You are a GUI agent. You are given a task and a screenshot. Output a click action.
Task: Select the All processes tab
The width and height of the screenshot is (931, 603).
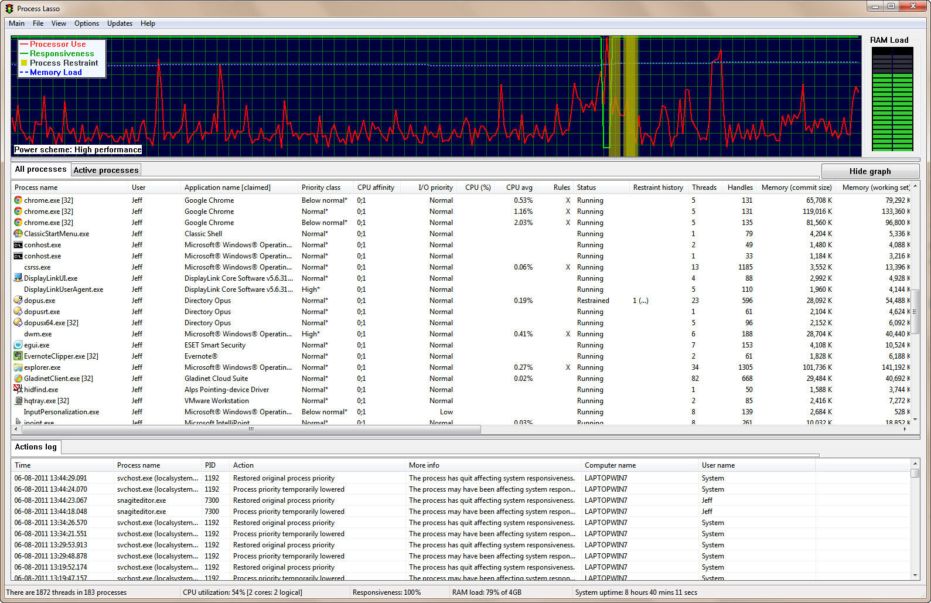pyautogui.click(x=40, y=169)
